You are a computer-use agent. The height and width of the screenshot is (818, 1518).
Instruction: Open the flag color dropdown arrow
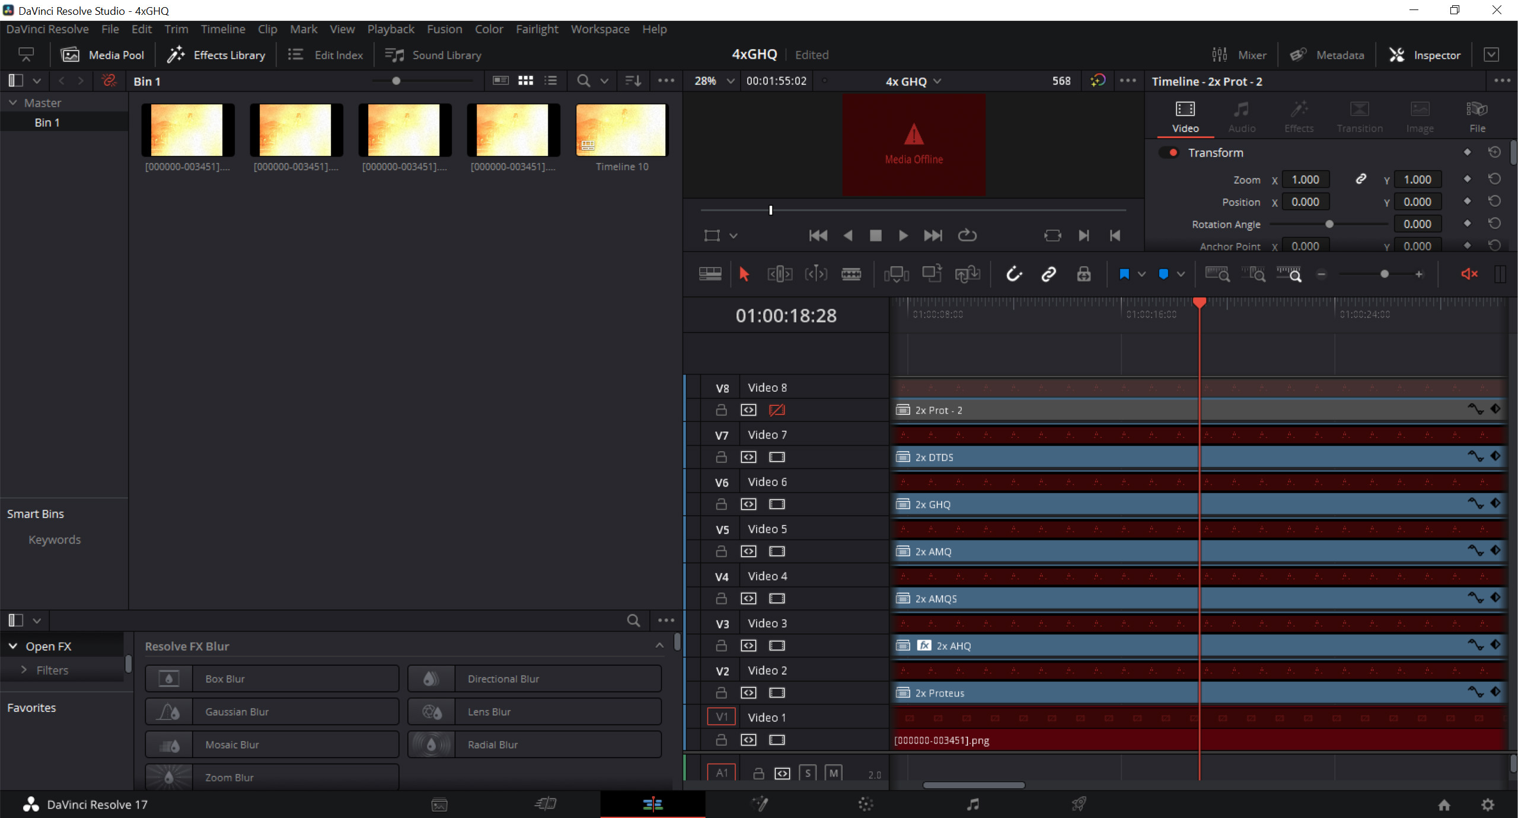tap(1141, 274)
